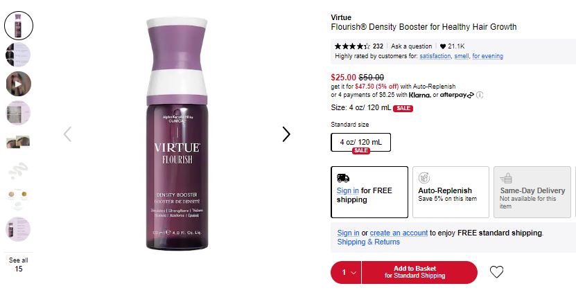Screen dimensions: 576x295
Task: Click the 21.1K loves heart icon
Action: pyautogui.click(x=443, y=46)
